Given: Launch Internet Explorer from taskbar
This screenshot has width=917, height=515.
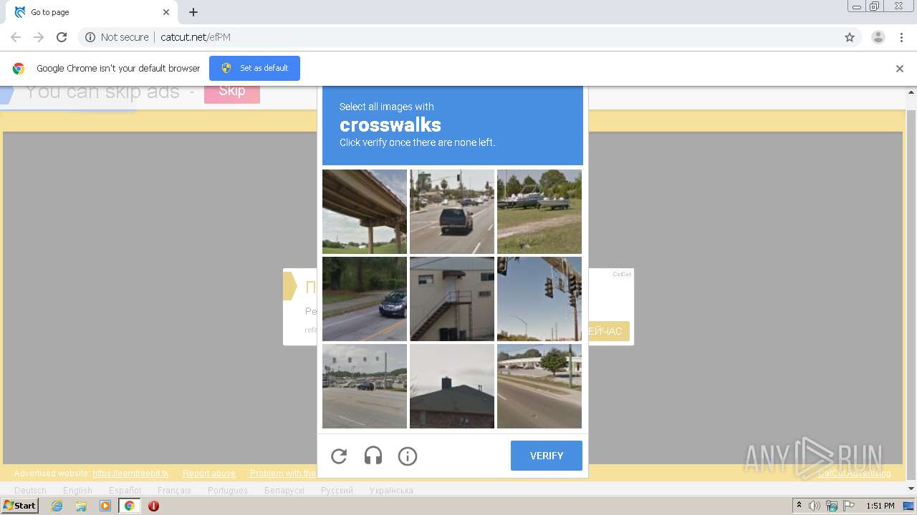Looking at the screenshot, I should pyautogui.click(x=57, y=506).
